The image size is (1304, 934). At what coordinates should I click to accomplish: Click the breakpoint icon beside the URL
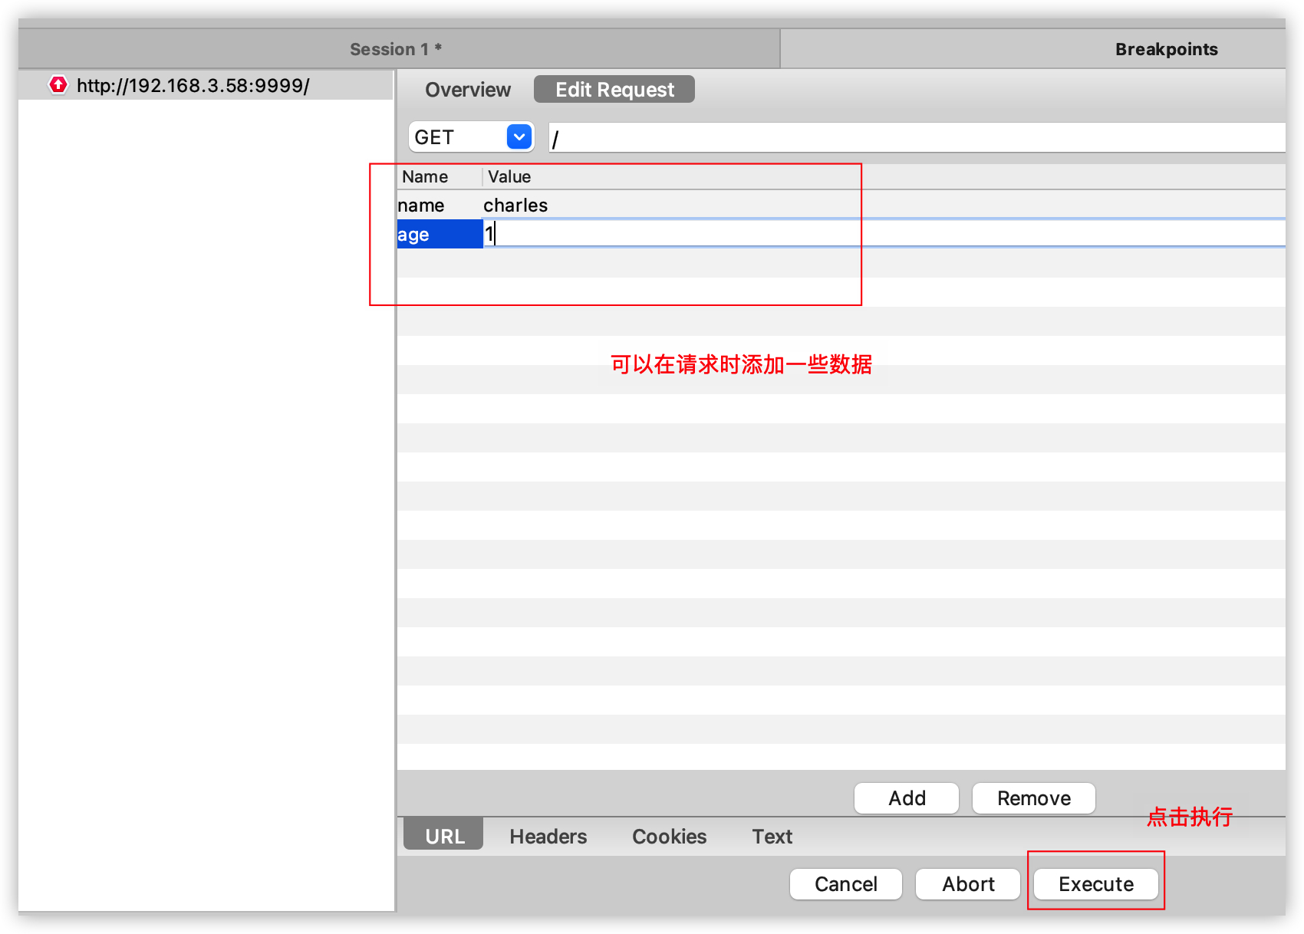(58, 85)
